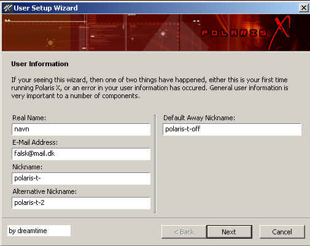This screenshot has height=246, width=310.
Task: Click the Default Away Nickname field
Action: tap(232, 129)
